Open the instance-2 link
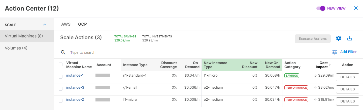Image resolution: width=363 pixels, height=110 pixels. 75,99
